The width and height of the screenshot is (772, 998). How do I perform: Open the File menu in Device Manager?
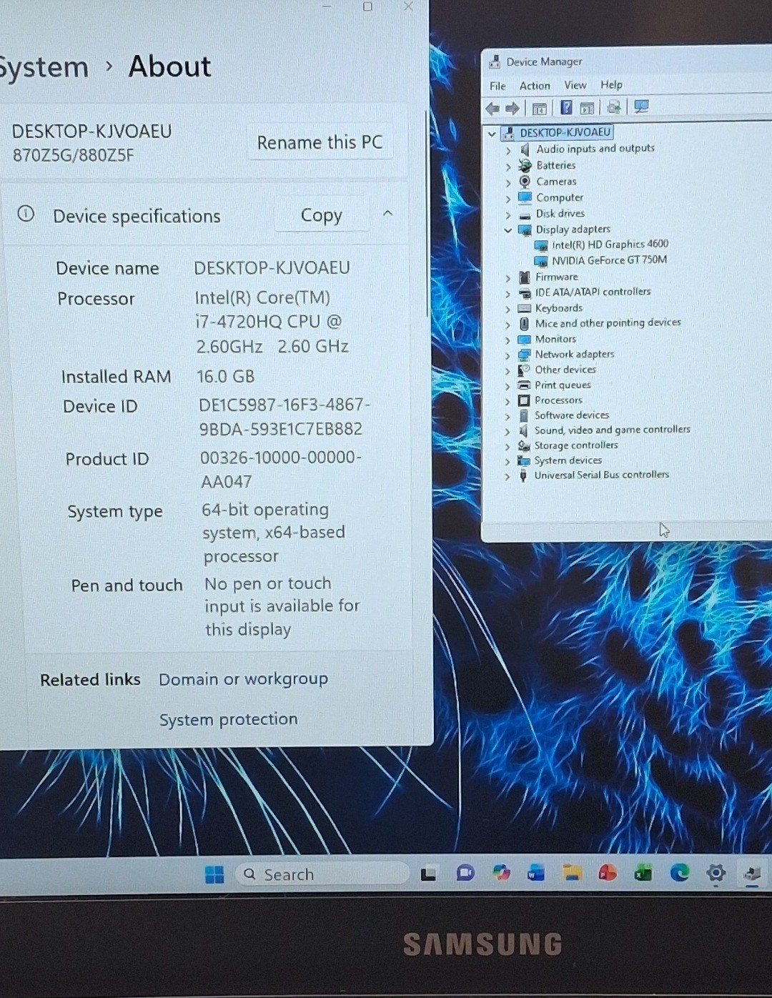(498, 86)
